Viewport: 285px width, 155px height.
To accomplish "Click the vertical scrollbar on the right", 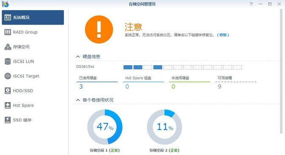I will [x=281, y=72].
